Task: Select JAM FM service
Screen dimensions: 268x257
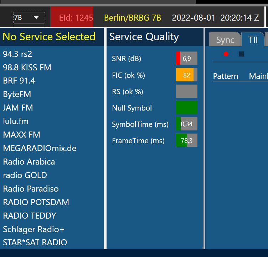Action: [18, 108]
